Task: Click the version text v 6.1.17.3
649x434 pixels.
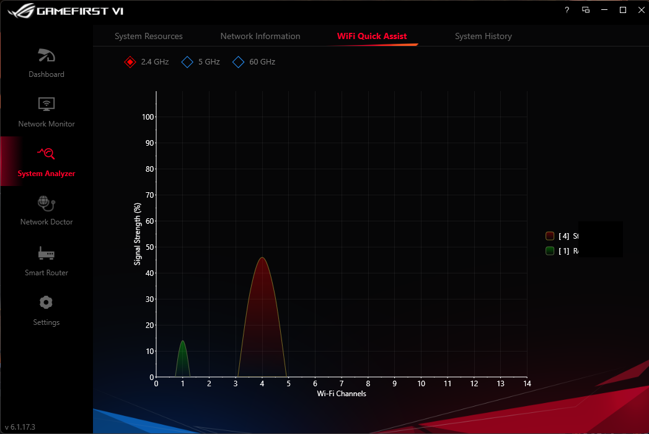Action: (20, 427)
